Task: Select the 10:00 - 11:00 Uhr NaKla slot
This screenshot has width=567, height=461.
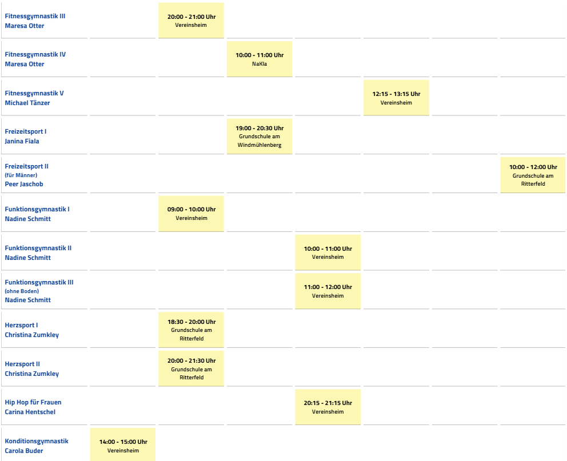Action: tap(259, 59)
